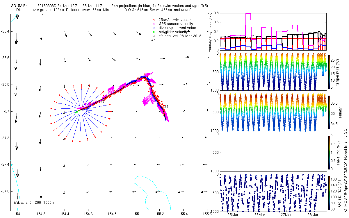Click the '27Mar' date tick label
Image resolution: width=349 pixels, height=218 pixels.
tap(286, 215)
